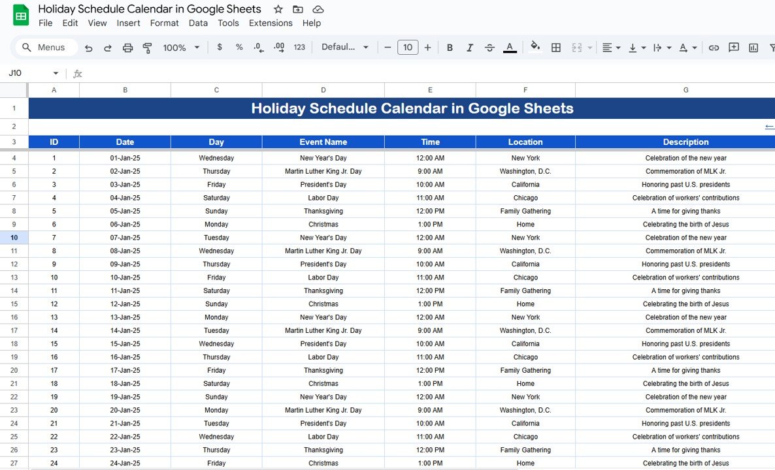Viewport: 775px width, 470px height.
Task: Decrease font size with minus button
Action: (x=387, y=48)
